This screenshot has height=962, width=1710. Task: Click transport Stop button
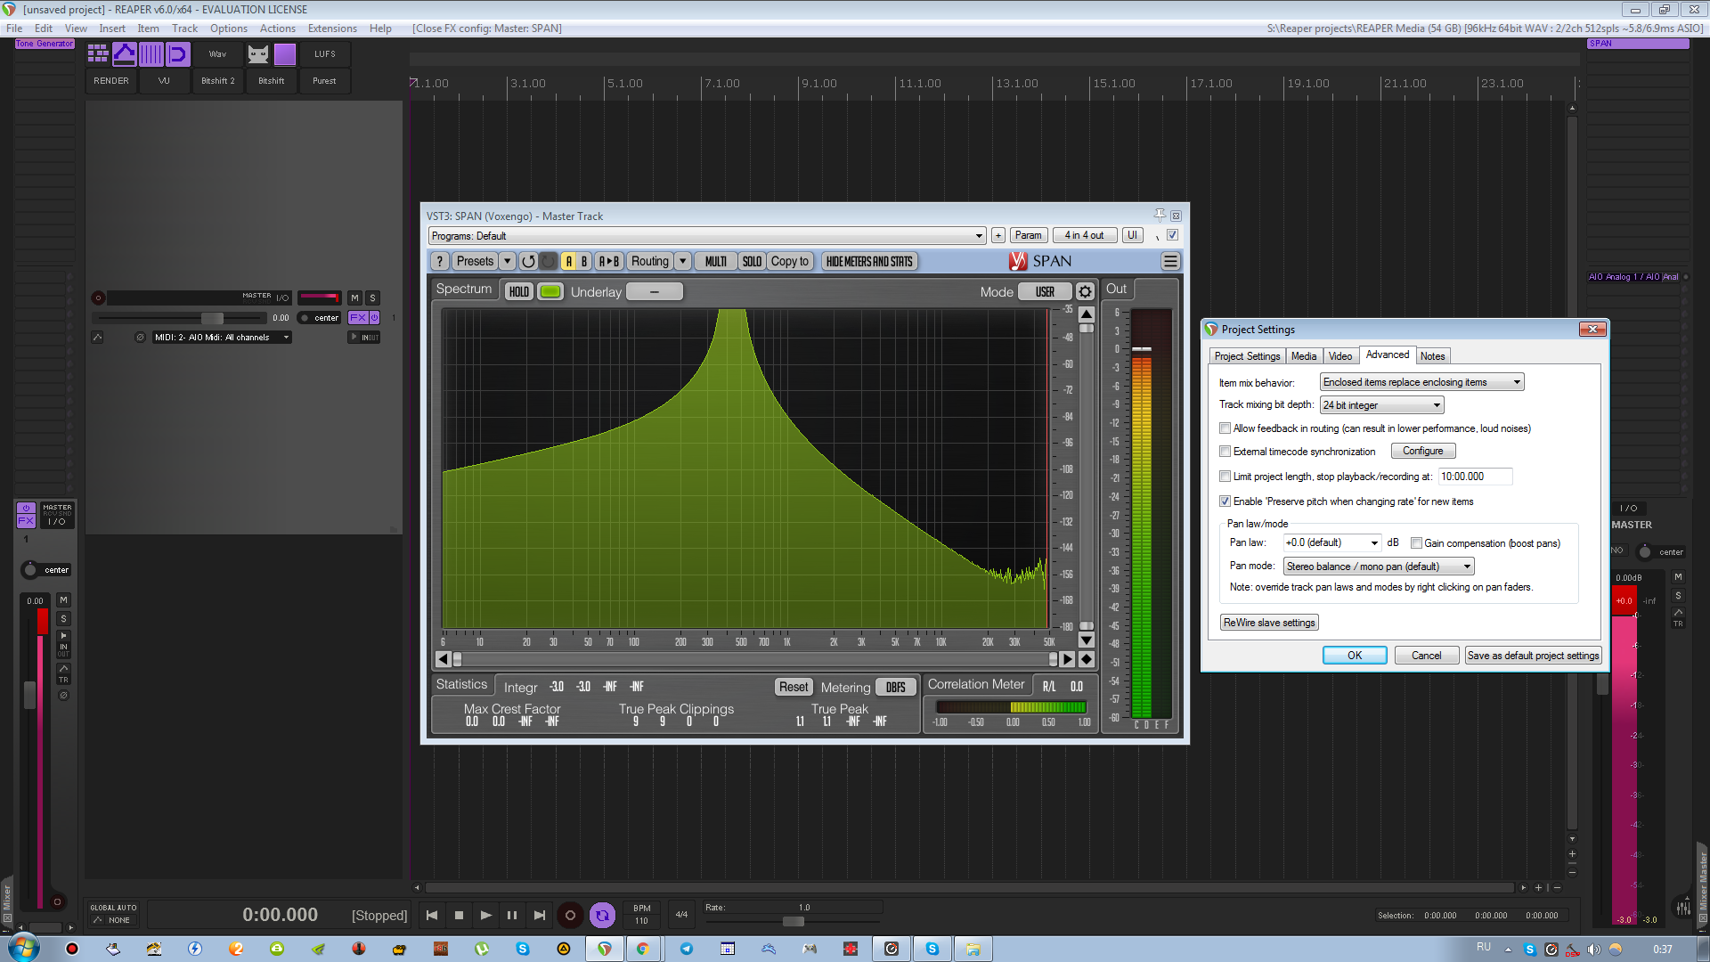tap(459, 915)
